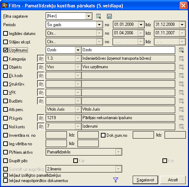The image size is (189, 187).
Task: Click the Atcelt button
Action: [x=173, y=180]
